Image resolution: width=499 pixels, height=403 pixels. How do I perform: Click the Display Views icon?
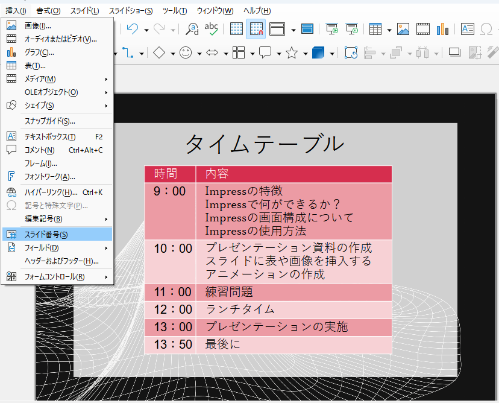tap(277, 29)
